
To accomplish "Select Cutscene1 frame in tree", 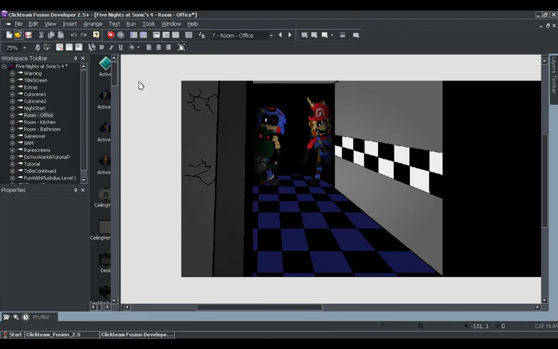I will click(35, 94).
